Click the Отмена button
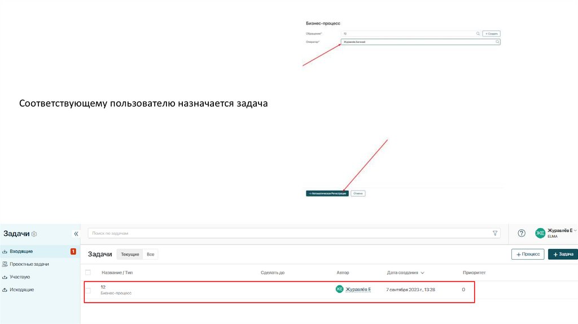 [358, 193]
